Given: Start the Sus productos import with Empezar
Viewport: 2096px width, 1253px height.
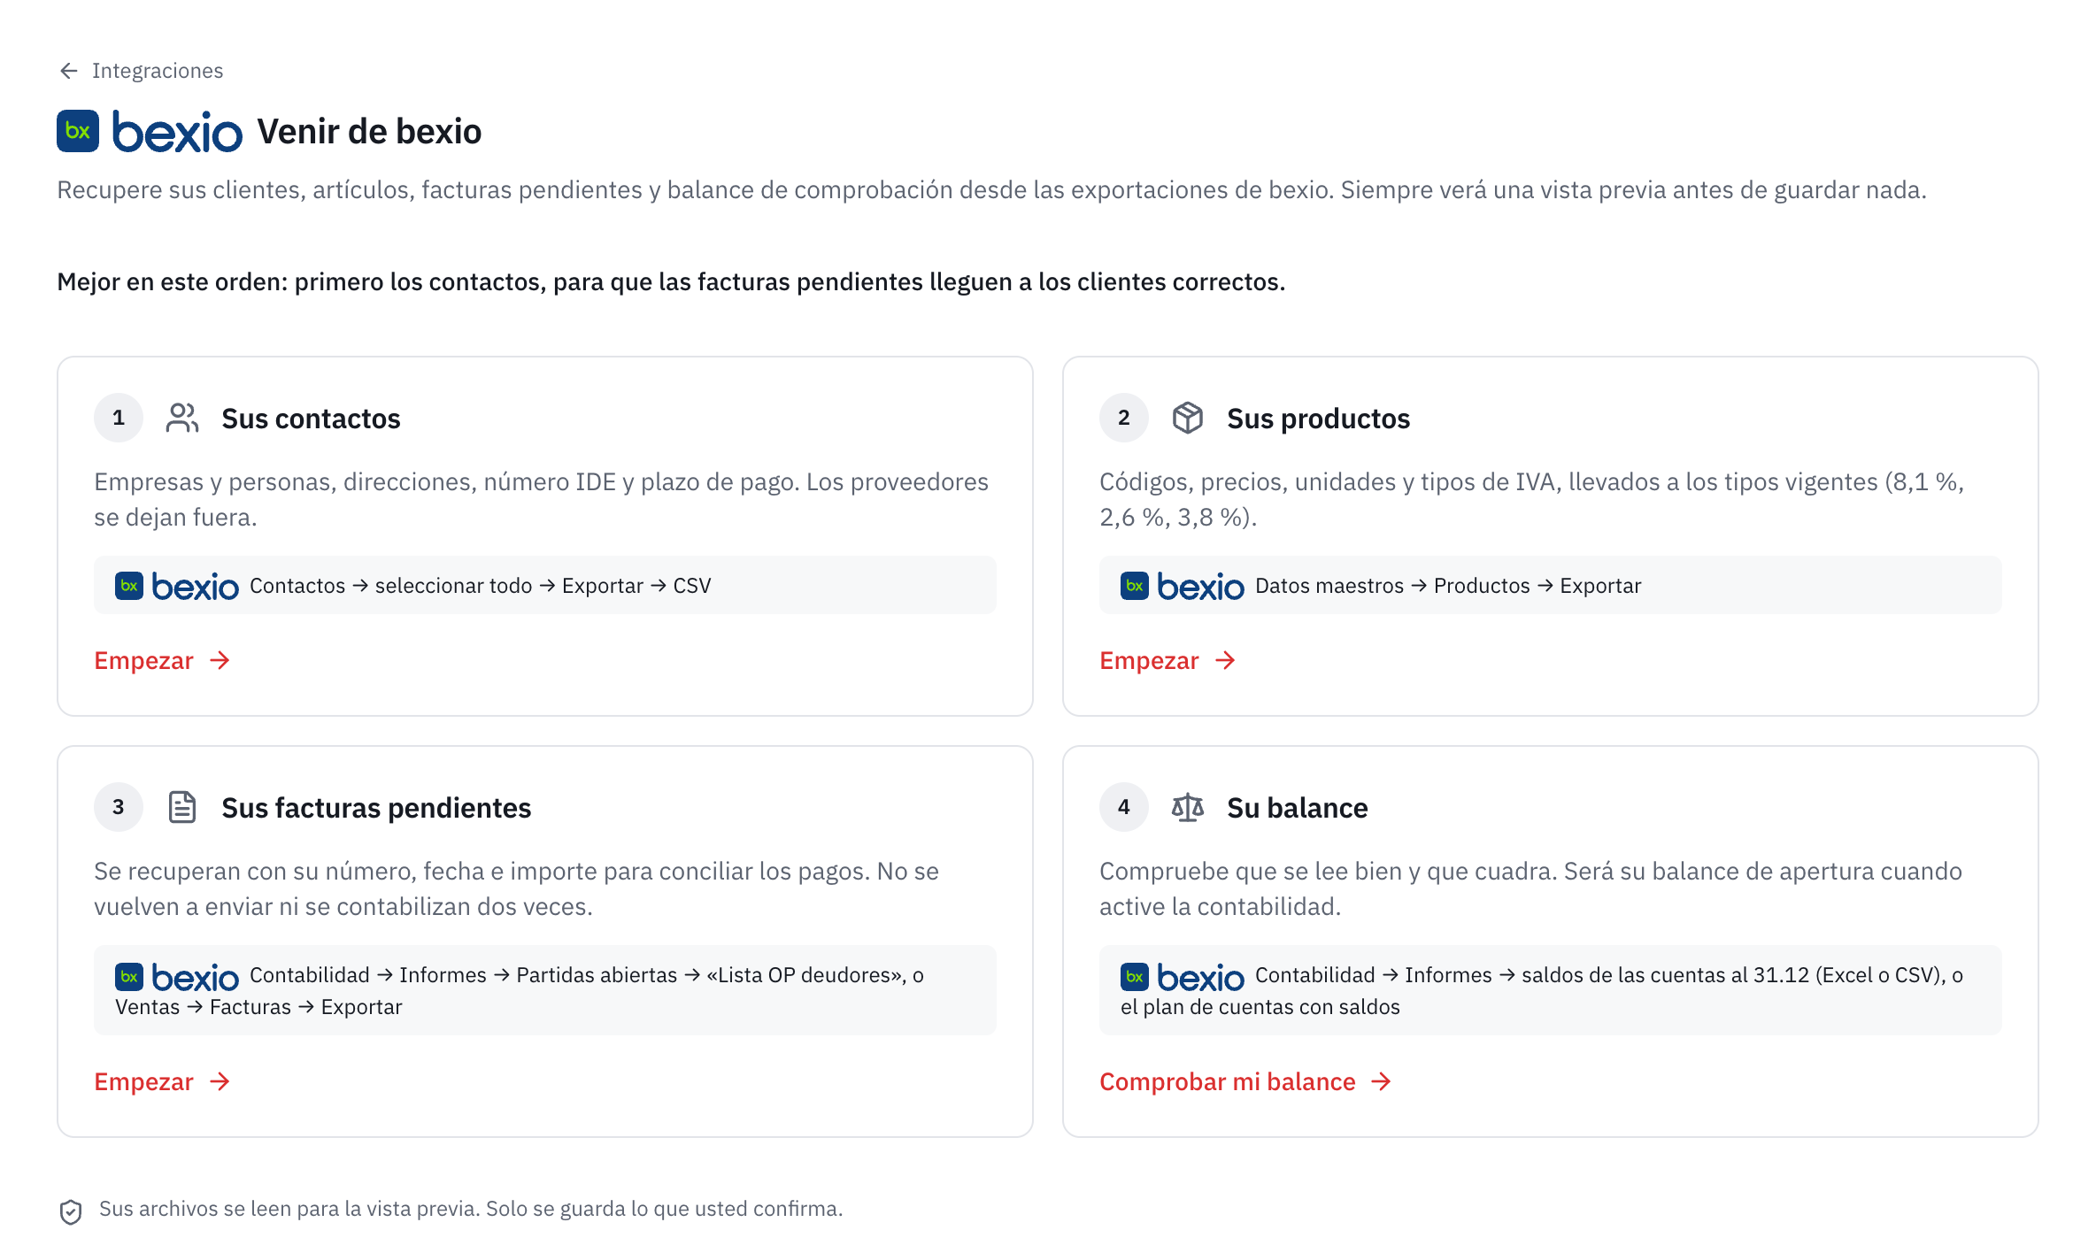Looking at the screenshot, I should pyautogui.click(x=1168, y=660).
